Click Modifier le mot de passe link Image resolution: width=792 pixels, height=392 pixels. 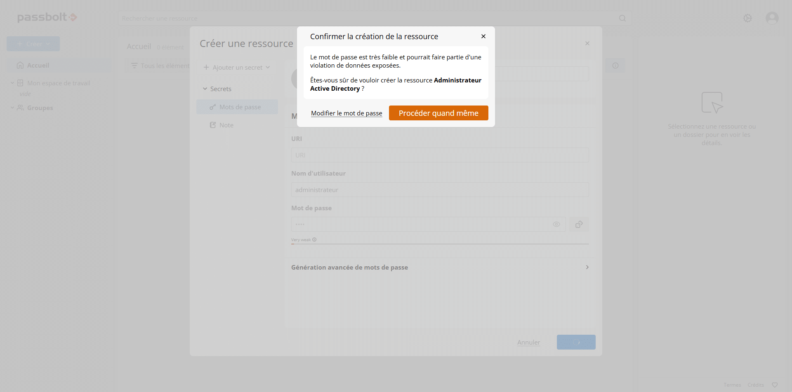point(346,113)
